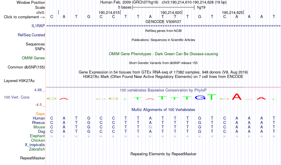This screenshot has width=281, height=165.
Task: Click the -4.5 lower conservation scale value
Action: [38, 104]
